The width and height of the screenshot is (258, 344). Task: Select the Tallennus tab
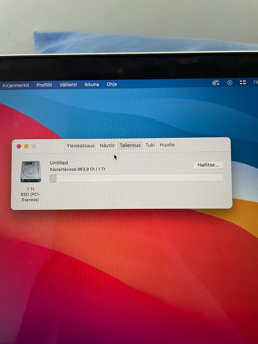(x=130, y=145)
